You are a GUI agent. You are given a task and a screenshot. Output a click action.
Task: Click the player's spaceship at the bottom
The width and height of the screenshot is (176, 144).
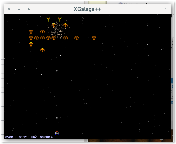coord(57,133)
